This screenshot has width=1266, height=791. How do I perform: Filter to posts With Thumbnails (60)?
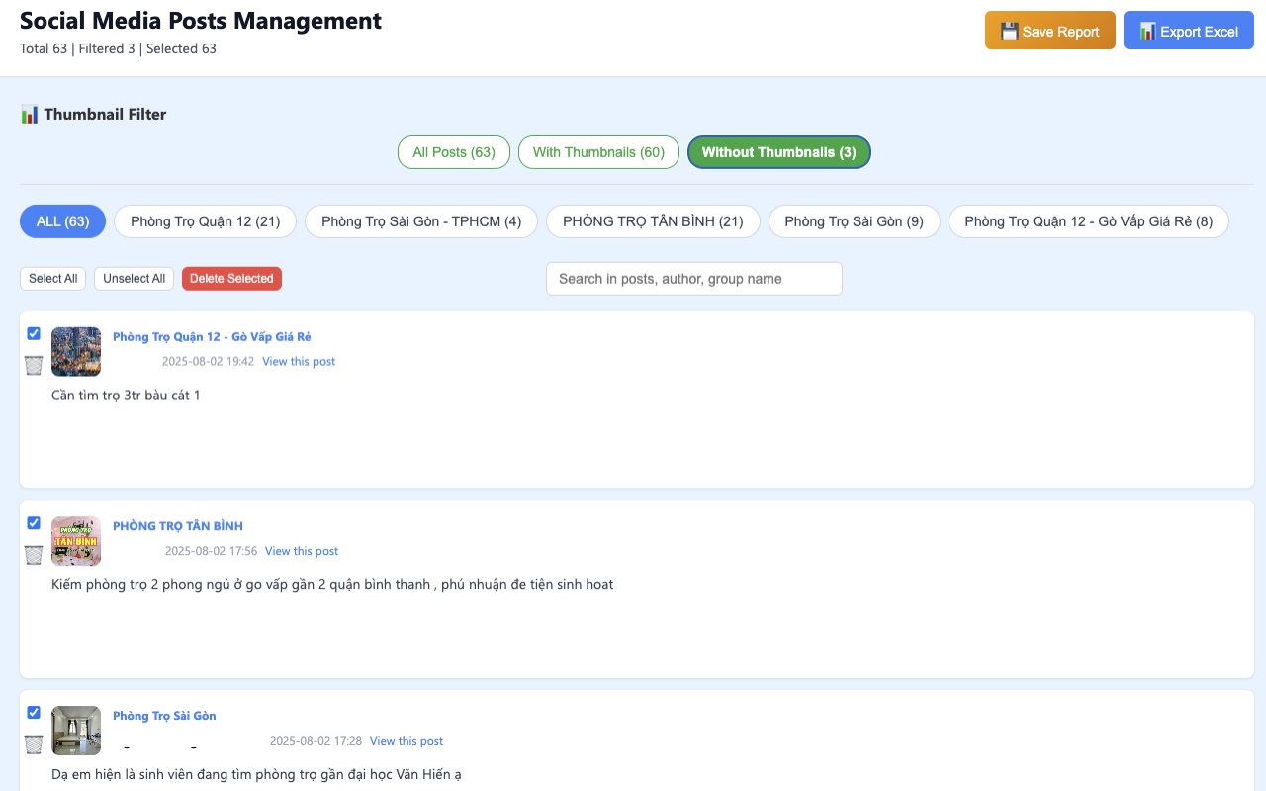click(x=598, y=152)
